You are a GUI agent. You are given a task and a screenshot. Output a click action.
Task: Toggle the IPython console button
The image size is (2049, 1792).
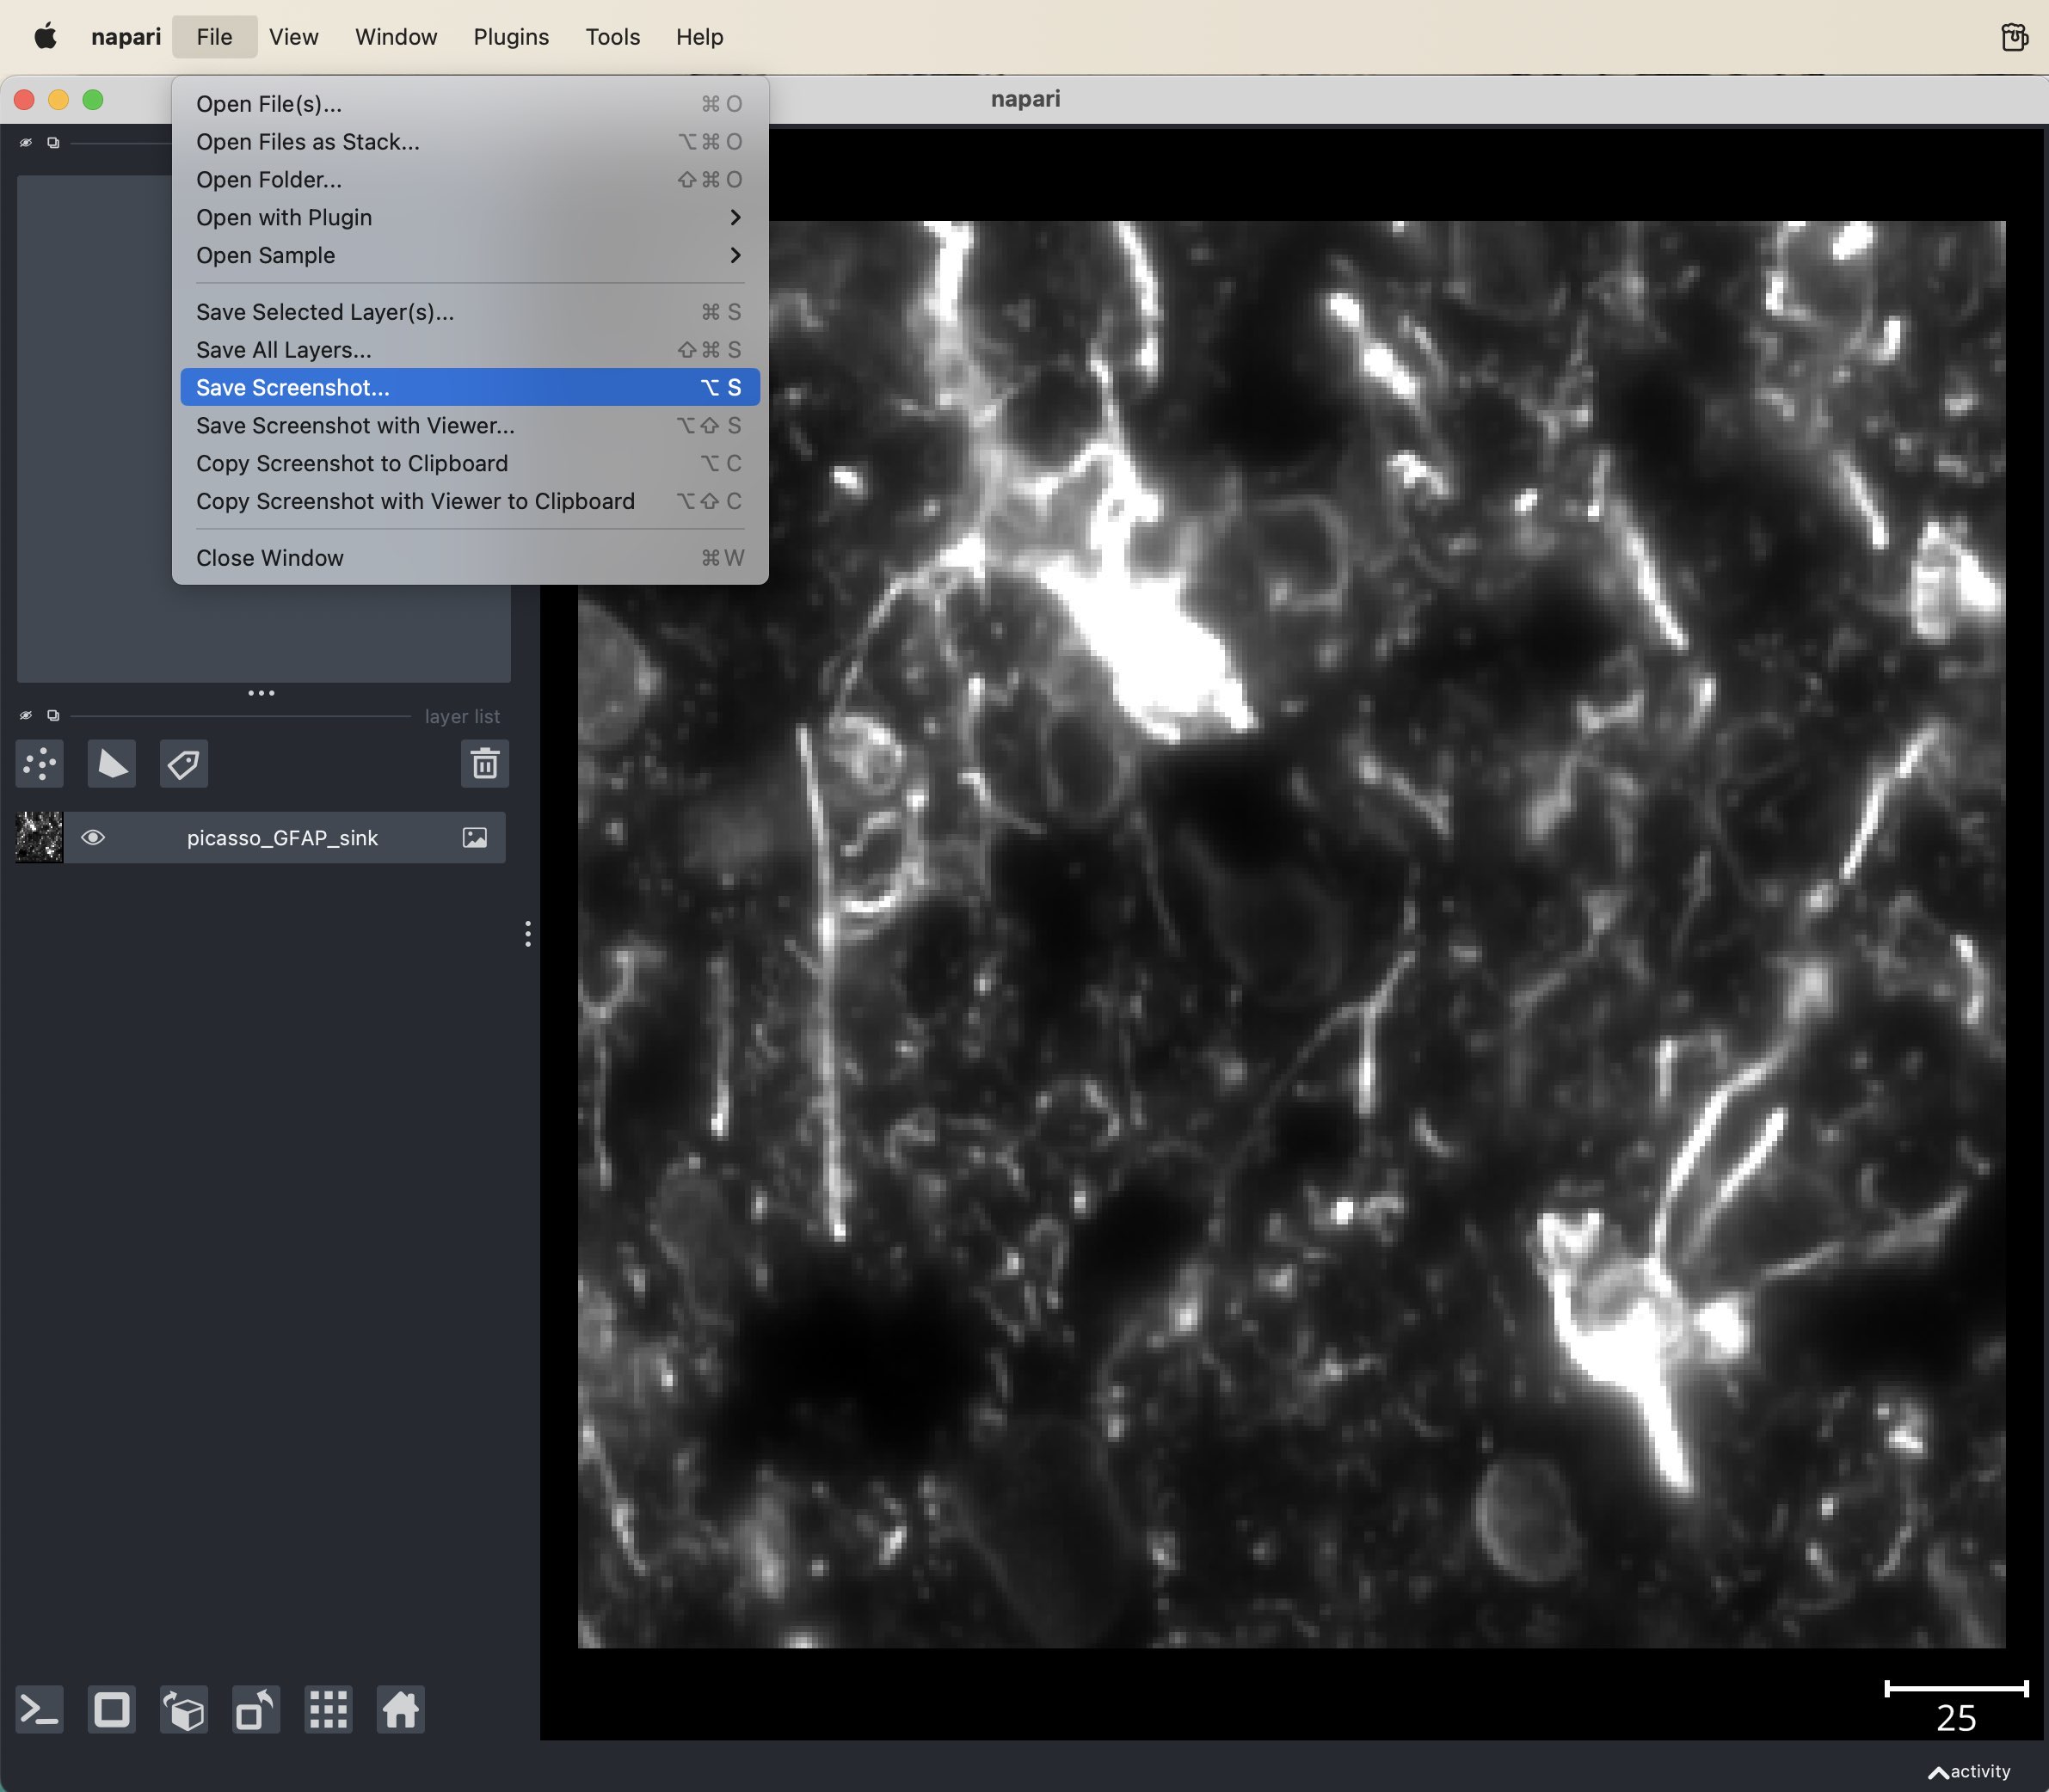pos(40,1710)
